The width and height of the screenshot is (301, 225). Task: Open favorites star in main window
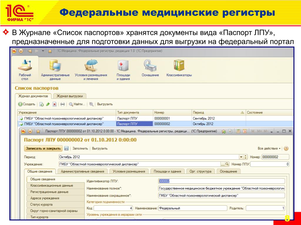pyautogui.click(x=50, y=51)
